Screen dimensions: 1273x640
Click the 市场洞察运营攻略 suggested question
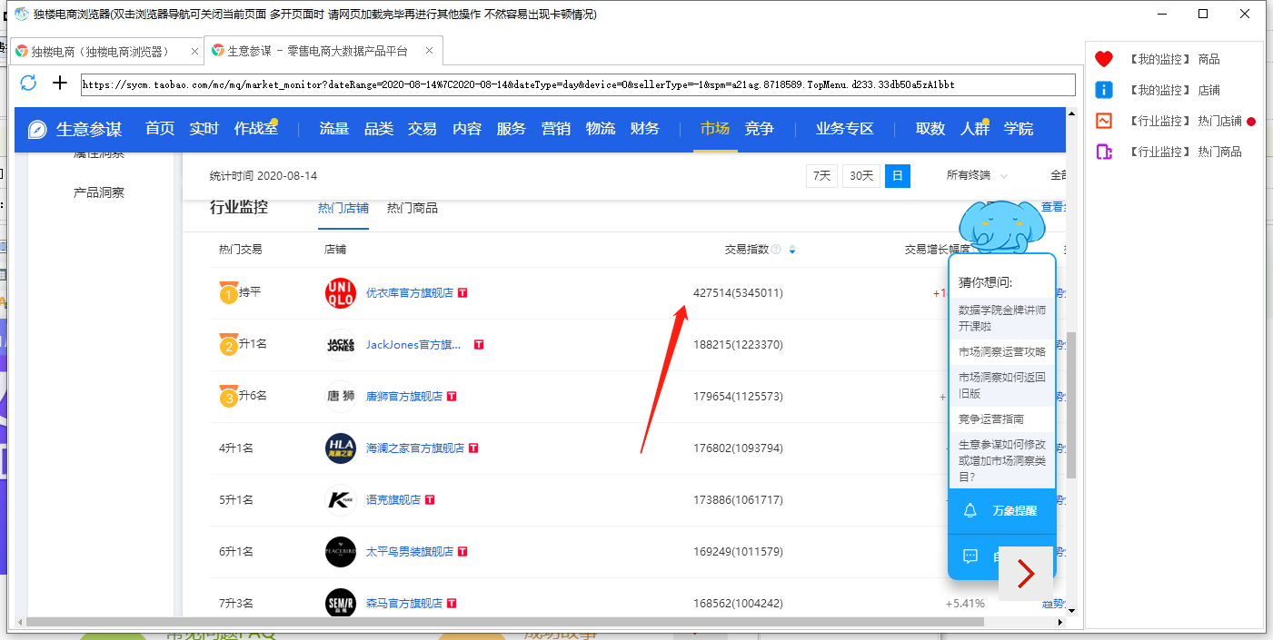click(1001, 351)
